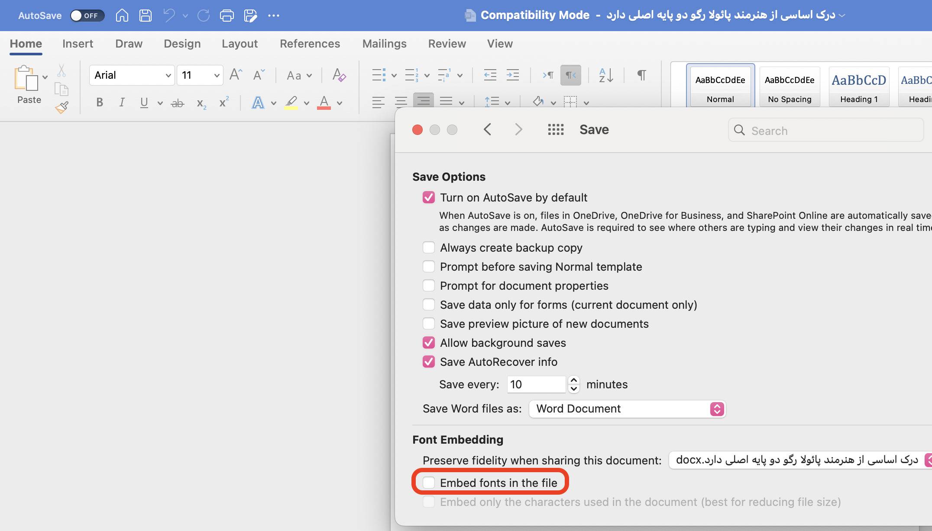The height and width of the screenshot is (531, 932).
Task: Enable Always create backup copy
Action: (429, 247)
